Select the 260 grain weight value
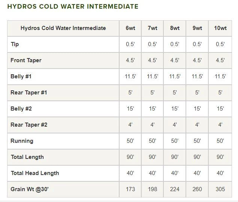This screenshot has width=238, height=202. (x=197, y=189)
